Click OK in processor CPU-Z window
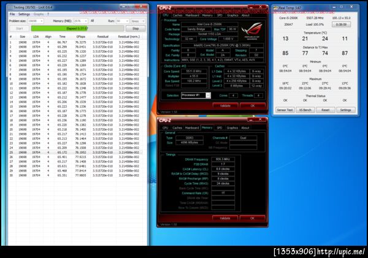Viewport: 368px width, 258px height. 253,106
